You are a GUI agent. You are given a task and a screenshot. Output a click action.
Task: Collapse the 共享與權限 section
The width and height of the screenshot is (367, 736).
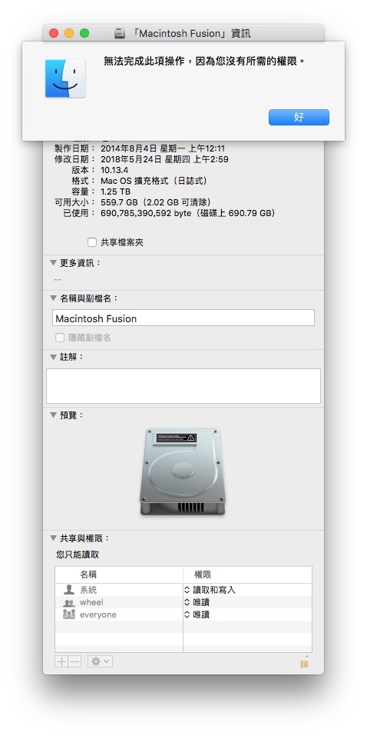pos(53,538)
